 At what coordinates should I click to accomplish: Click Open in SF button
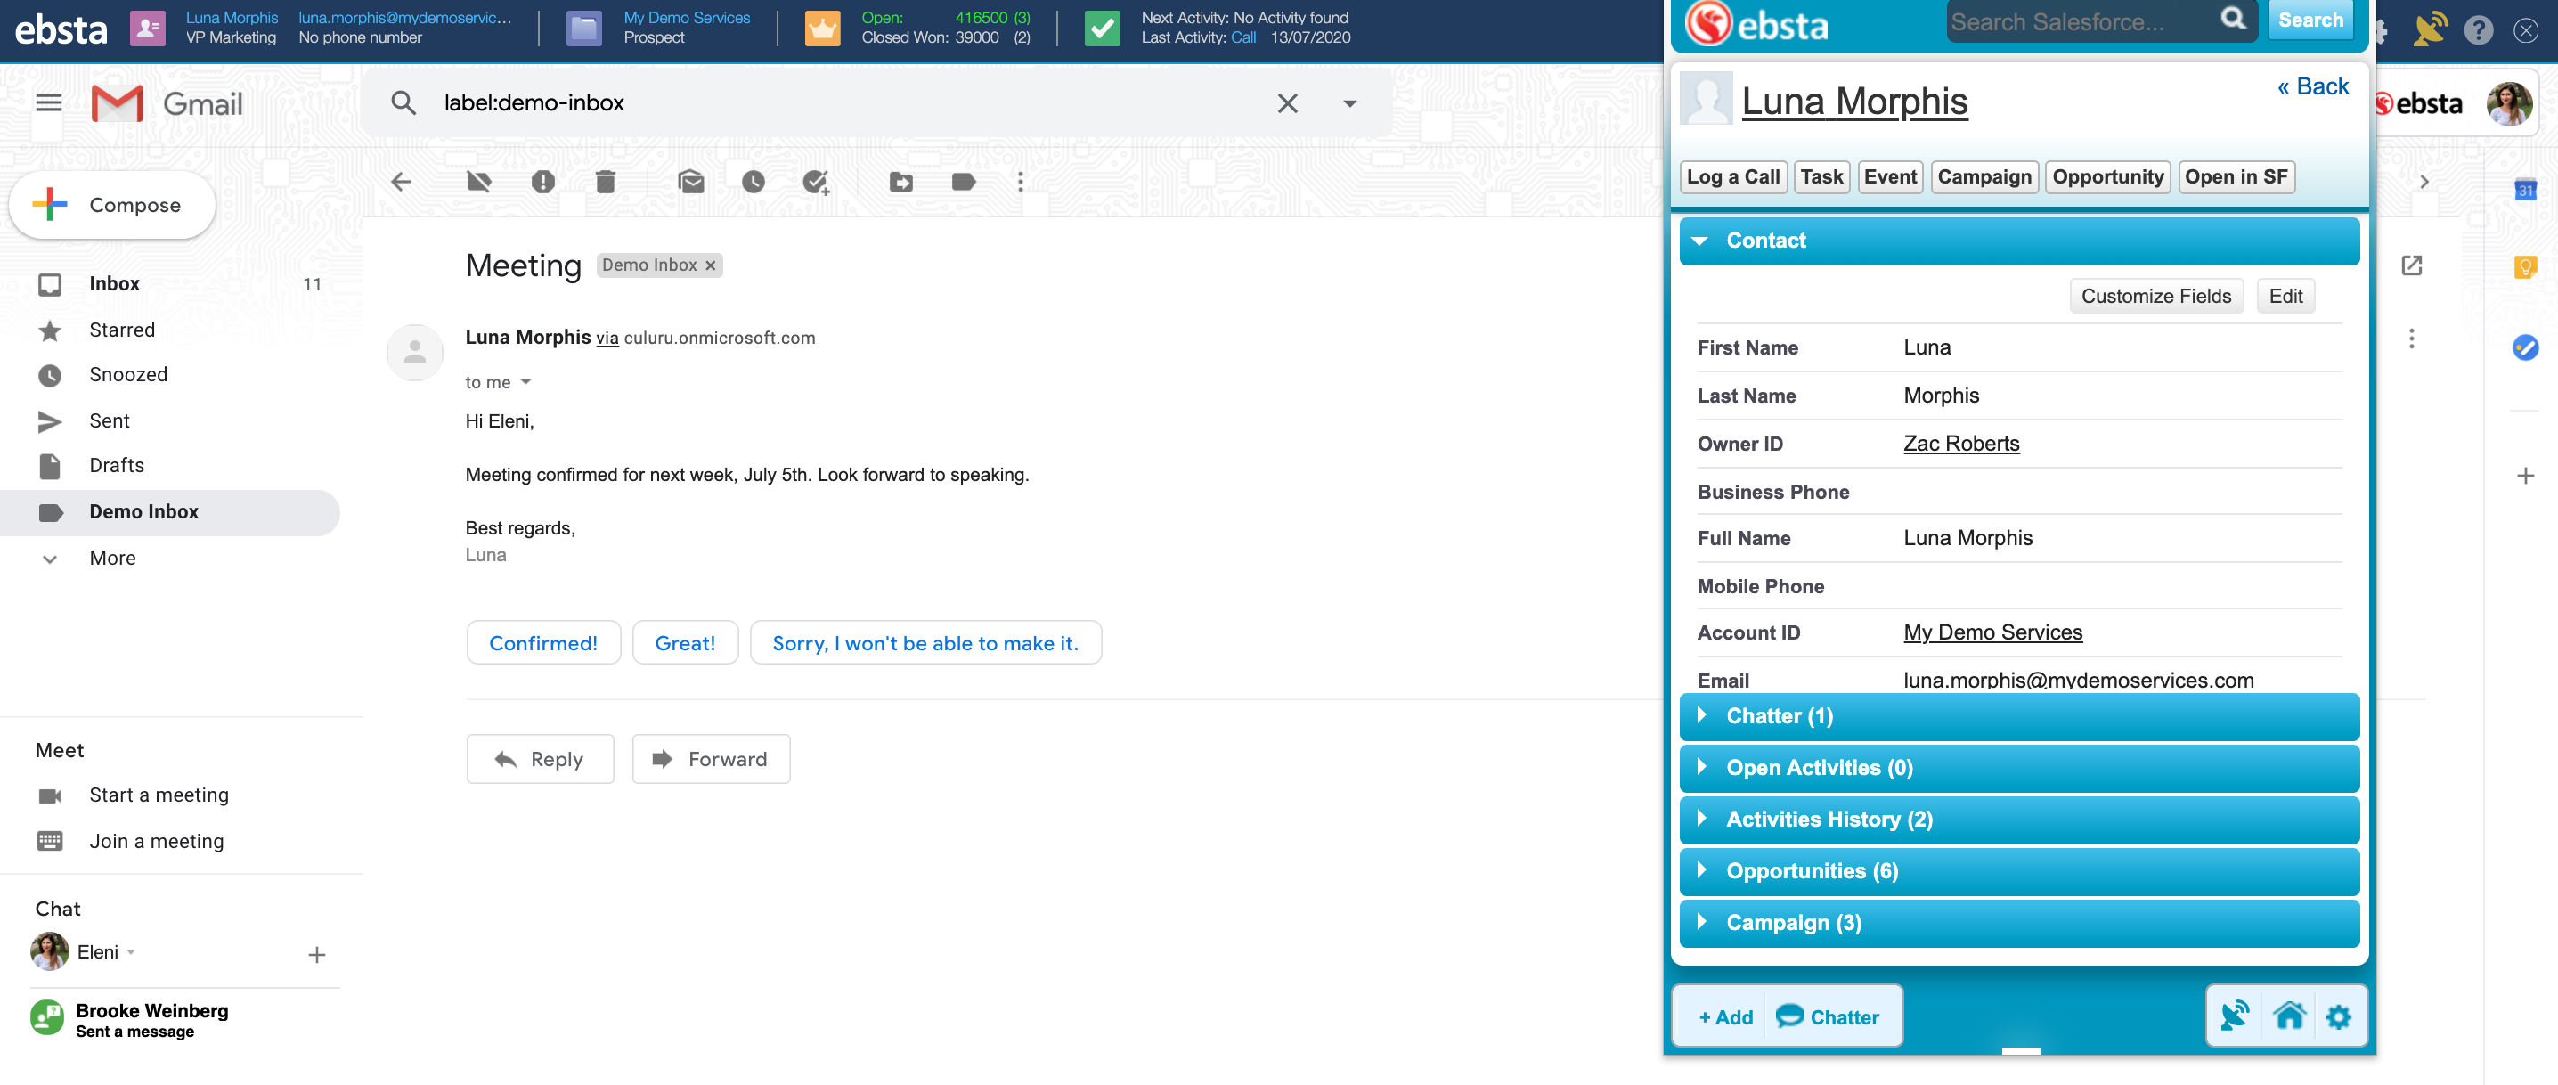click(2236, 177)
